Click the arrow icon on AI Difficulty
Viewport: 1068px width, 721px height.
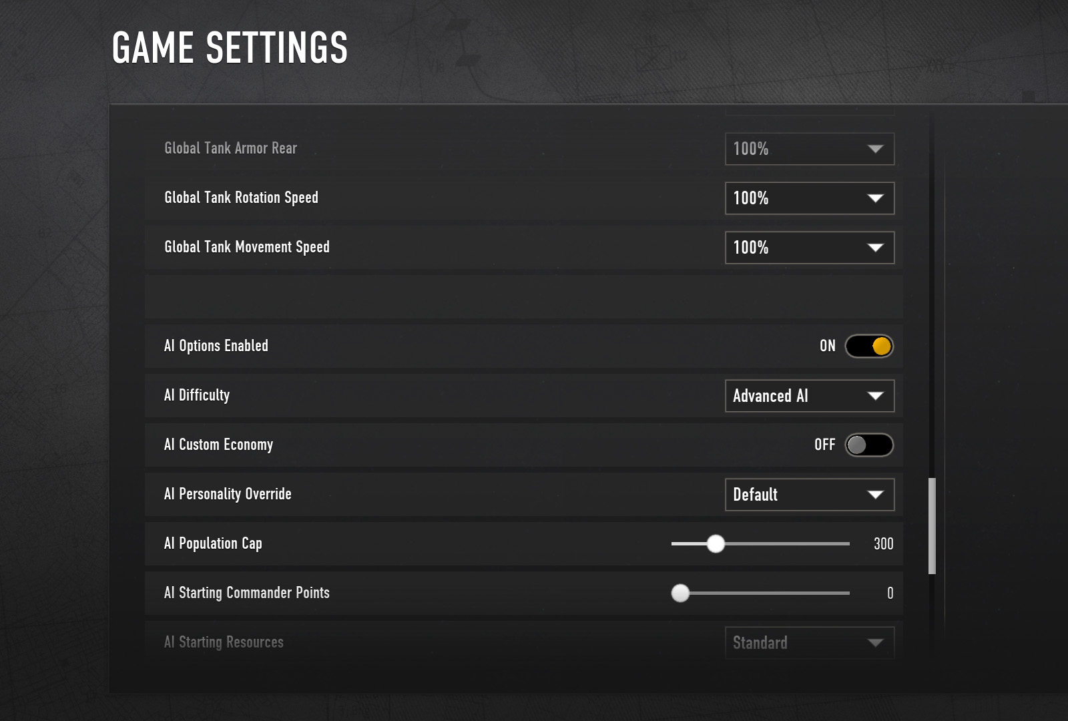(875, 396)
